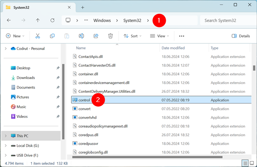The image size is (257, 167).
Task: Click the System32 breadcrumb segment
Action: click(x=132, y=21)
